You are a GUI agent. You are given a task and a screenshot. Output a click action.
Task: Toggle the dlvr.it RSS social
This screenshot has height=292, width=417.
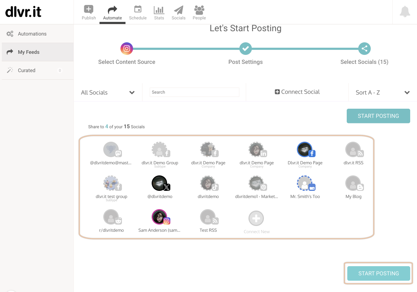[x=353, y=150]
